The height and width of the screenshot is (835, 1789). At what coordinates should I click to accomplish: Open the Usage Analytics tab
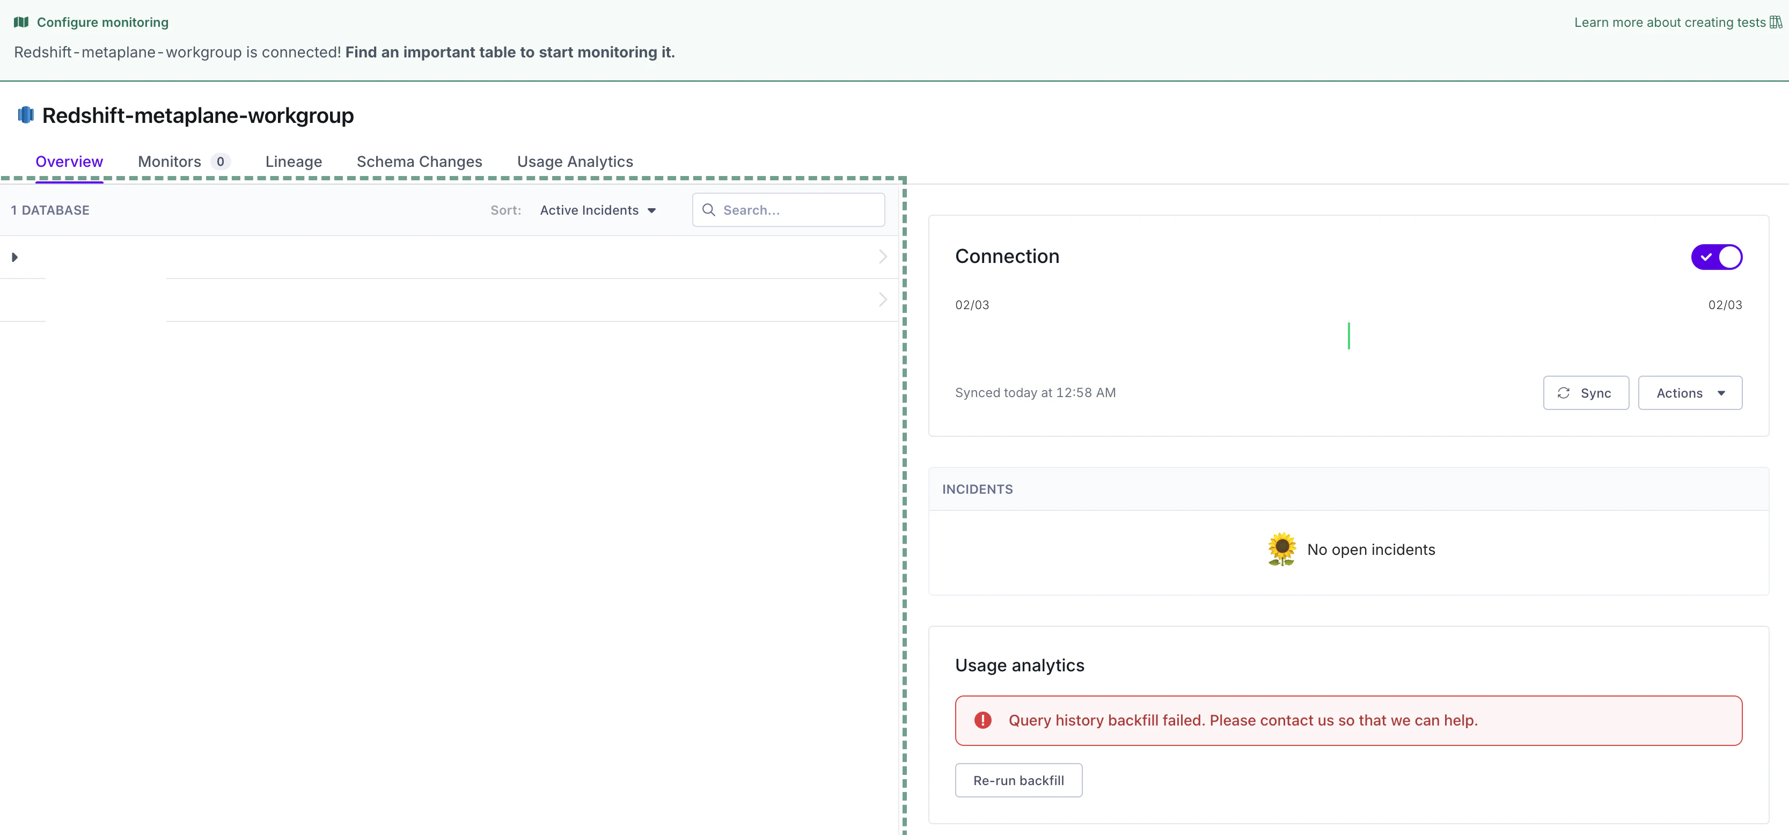coord(575,162)
